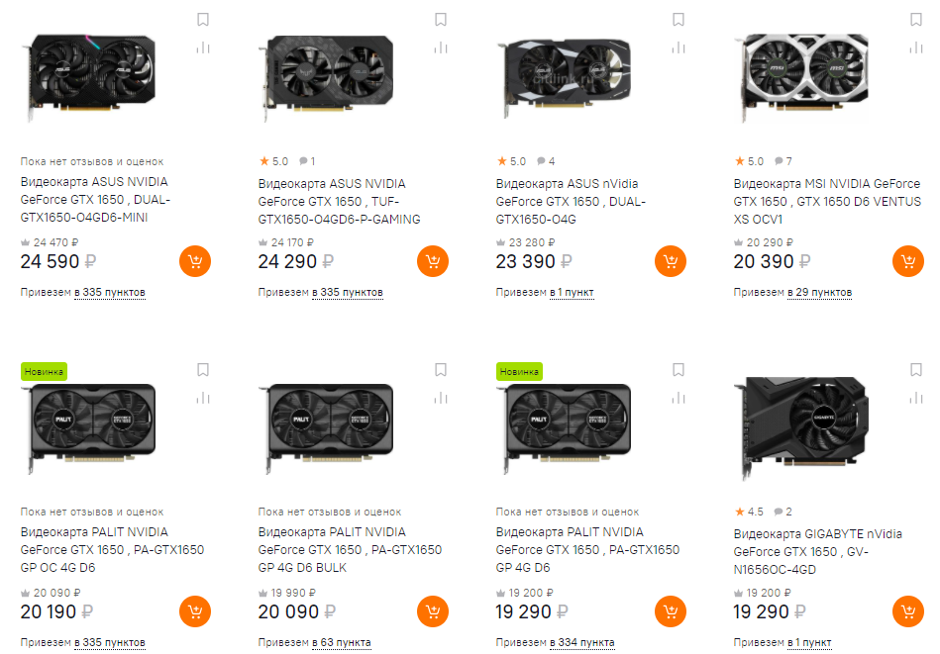The width and height of the screenshot is (940, 654).
Task: Bookmark the ASUS DUAL-GTX1650-O4G card
Action: 679,20
